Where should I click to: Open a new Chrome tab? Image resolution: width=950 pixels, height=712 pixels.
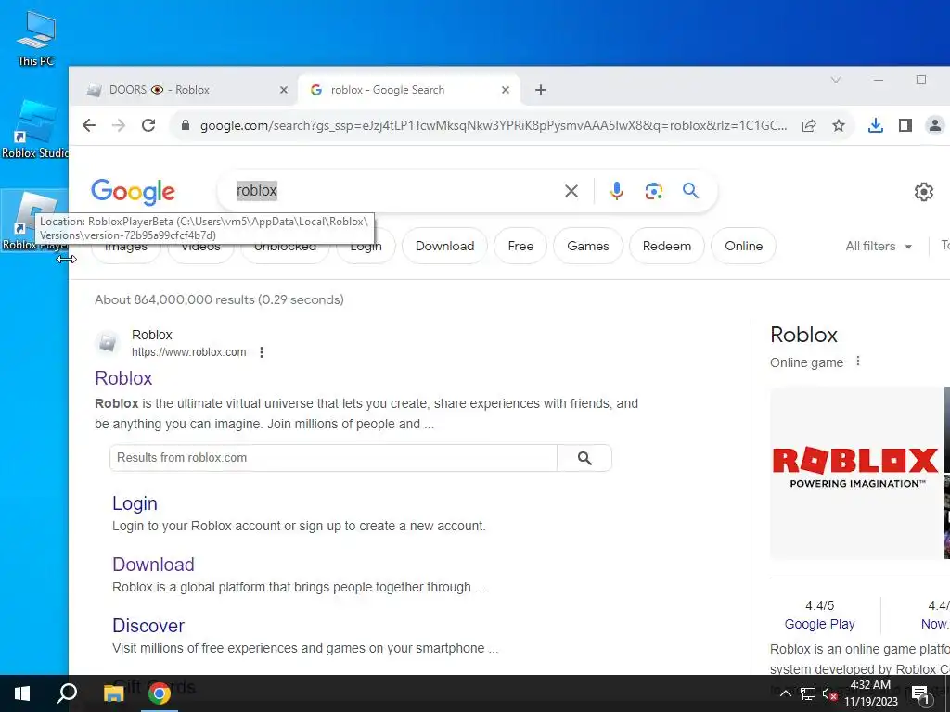541,90
